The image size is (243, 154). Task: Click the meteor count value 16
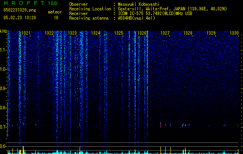coord(56,18)
